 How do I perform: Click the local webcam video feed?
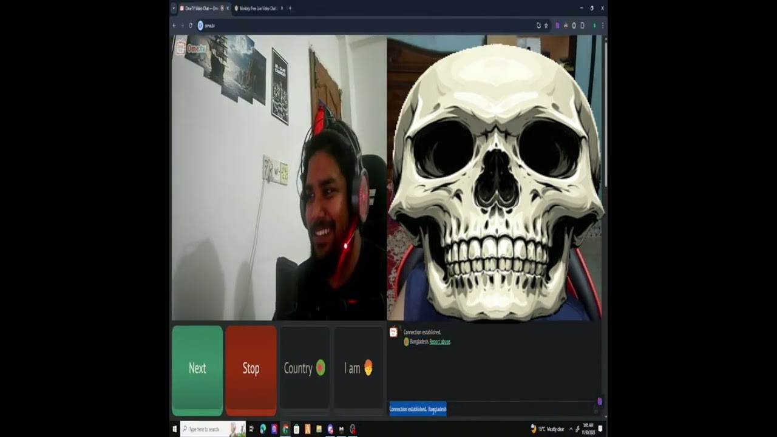279,177
